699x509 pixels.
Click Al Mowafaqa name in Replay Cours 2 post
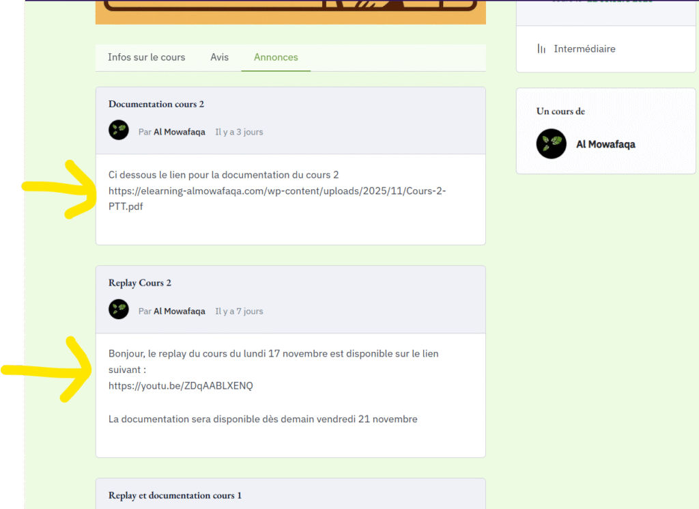pyautogui.click(x=179, y=311)
